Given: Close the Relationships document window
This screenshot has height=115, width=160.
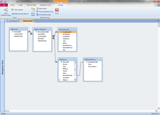Looking at the screenshot, I should 158,21.
